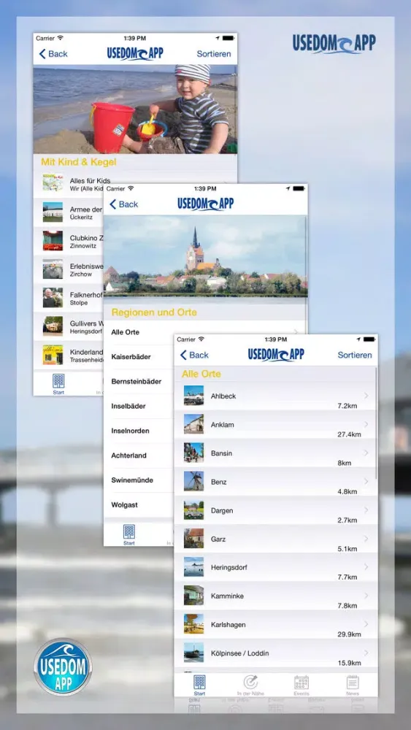The width and height of the screenshot is (411, 730).
Task: Expand Heringsdorf row chevron
Action: (366, 567)
